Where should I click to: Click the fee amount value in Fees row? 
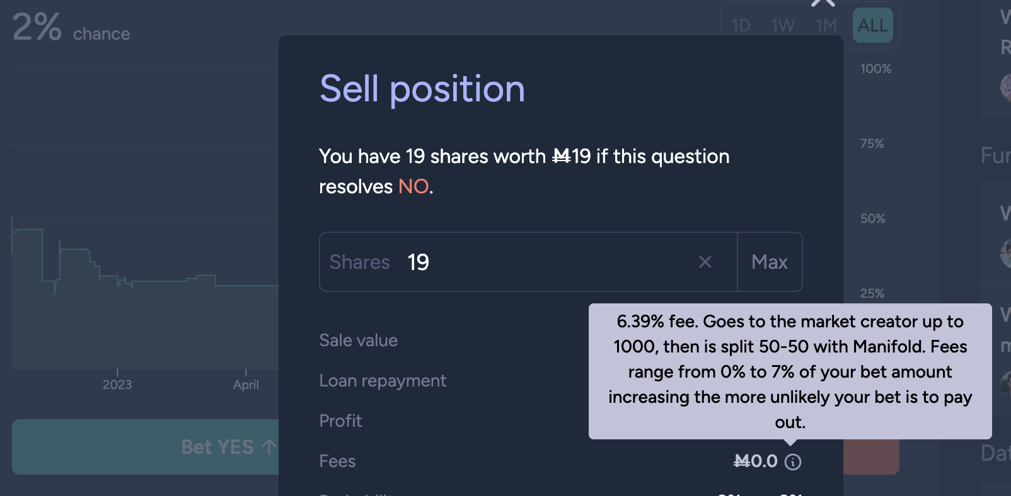(x=756, y=461)
